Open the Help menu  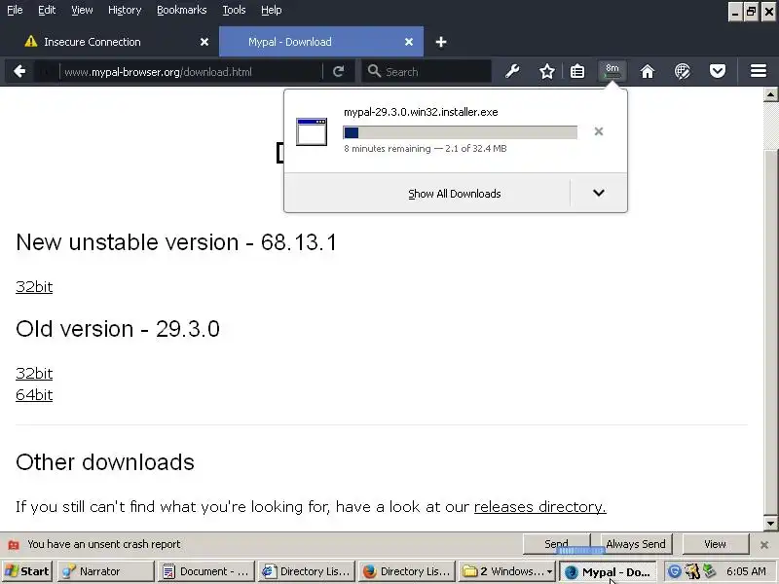coord(272,10)
